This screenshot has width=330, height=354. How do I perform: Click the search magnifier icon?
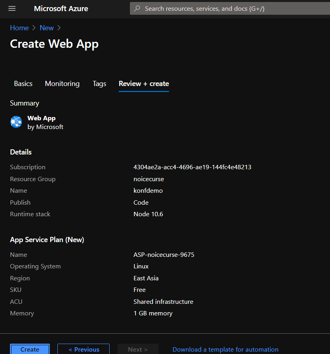tap(137, 9)
